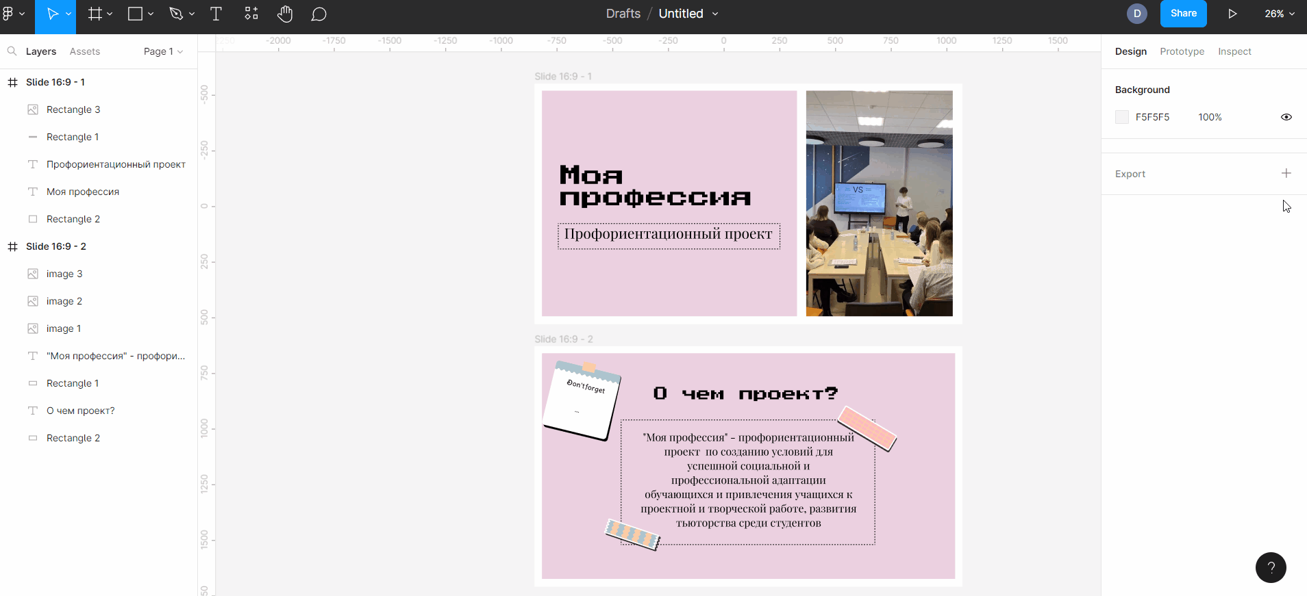Image resolution: width=1307 pixels, height=596 pixels.
Task: Select the Hand tool
Action: tap(285, 14)
